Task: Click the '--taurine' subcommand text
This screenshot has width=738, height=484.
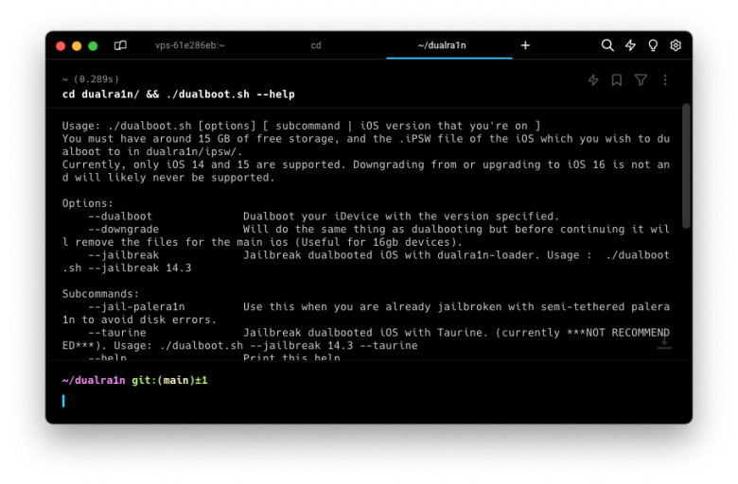Action: (116, 333)
